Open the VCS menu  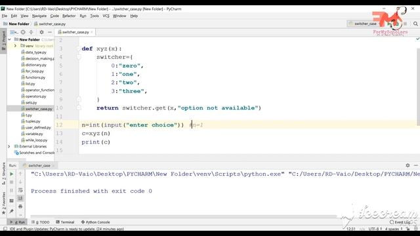tap(106, 16)
